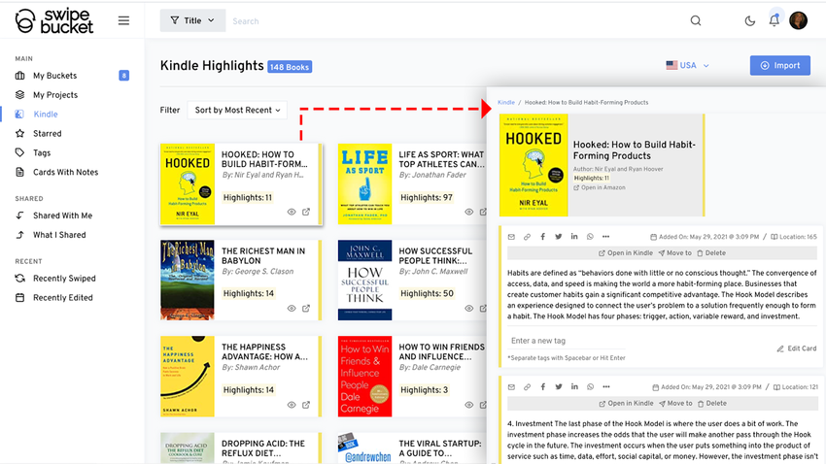Open the notifications bell
826x464 pixels.
774,20
